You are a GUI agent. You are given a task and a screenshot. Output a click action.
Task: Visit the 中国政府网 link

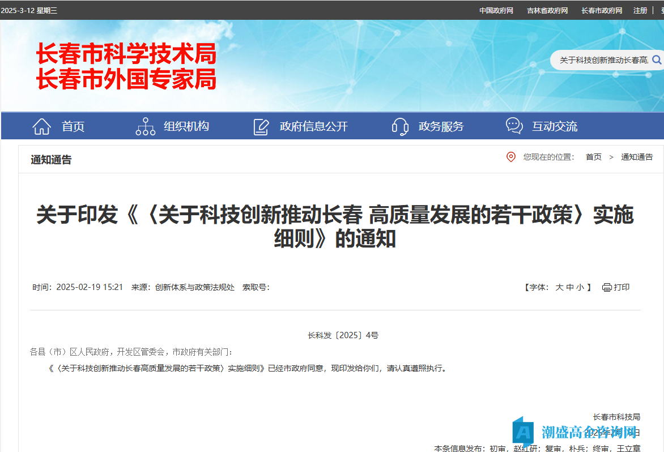pyautogui.click(x=496, y=10)
